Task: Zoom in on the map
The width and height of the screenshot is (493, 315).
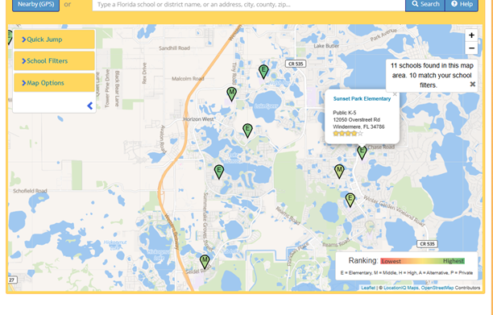Action: click(471, 35)
